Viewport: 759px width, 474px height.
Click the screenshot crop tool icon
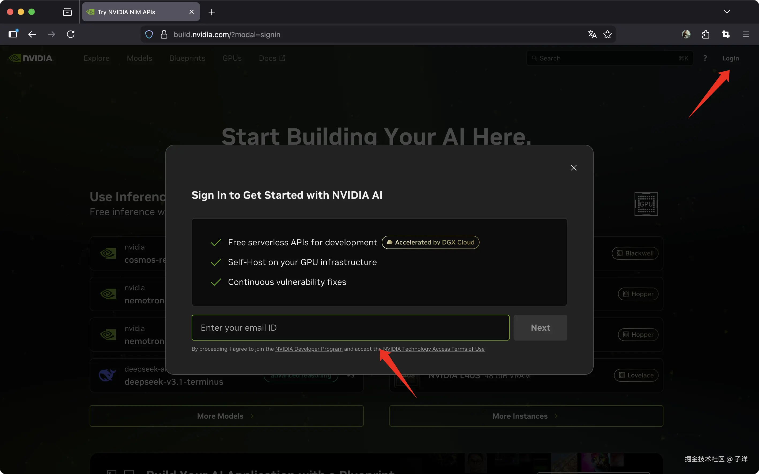coord(726,34)
